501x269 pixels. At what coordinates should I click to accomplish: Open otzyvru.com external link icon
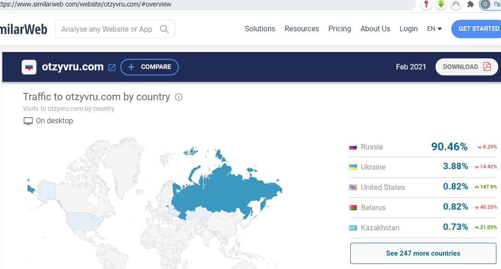point(112,67)
